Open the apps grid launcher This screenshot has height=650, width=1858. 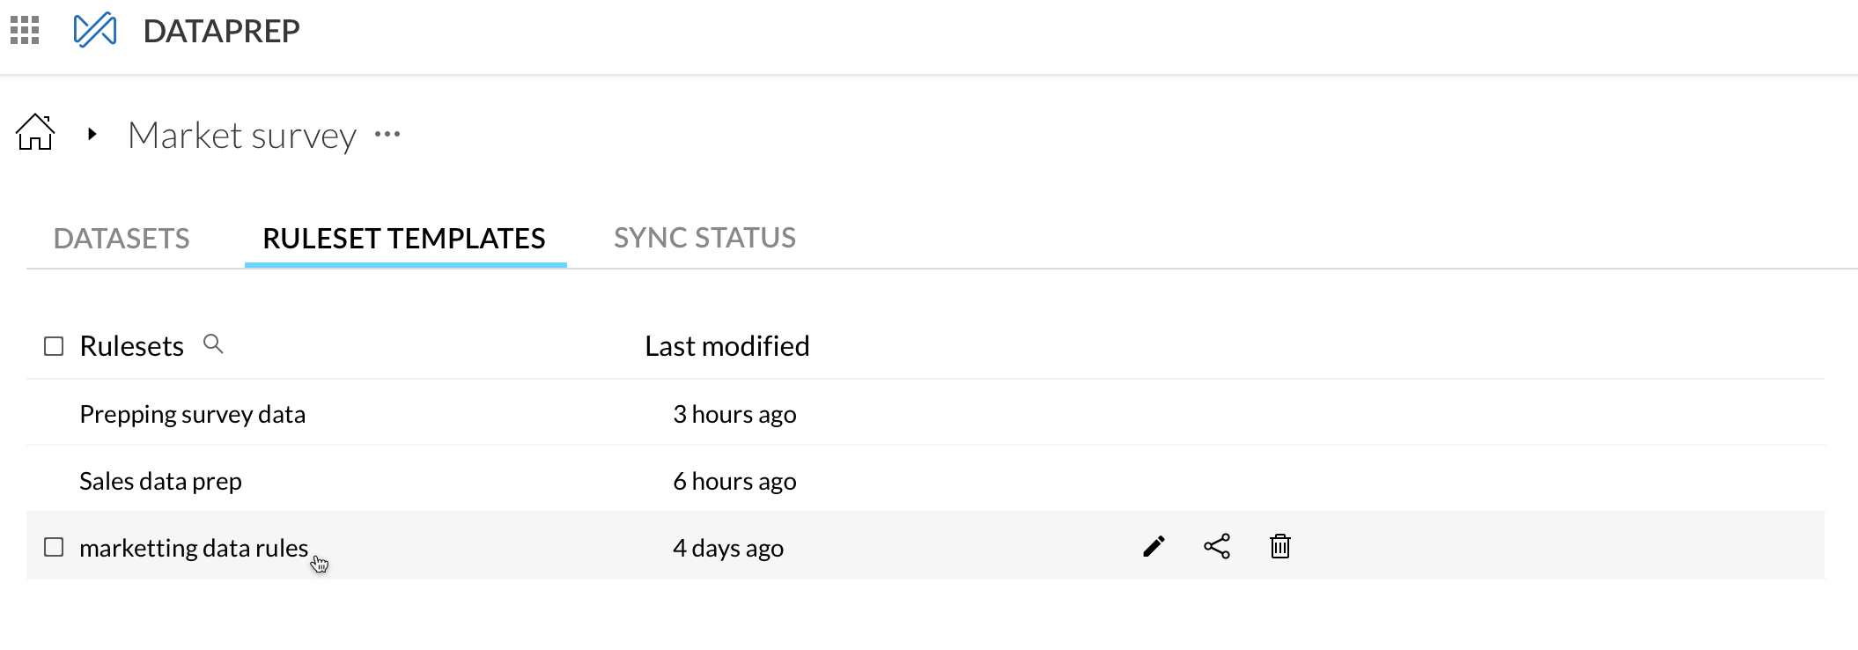[x=25, y=30]
